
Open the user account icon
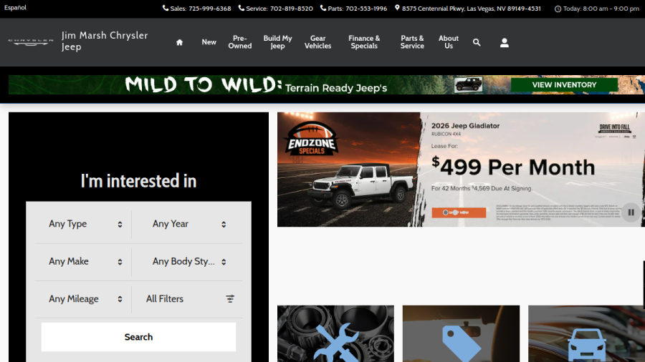505,43
